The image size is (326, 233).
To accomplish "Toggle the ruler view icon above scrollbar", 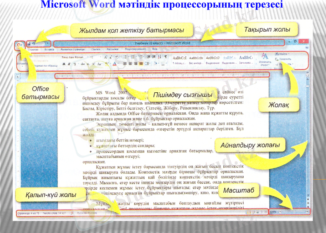I will pyautogui.click(x=308, y=74).
